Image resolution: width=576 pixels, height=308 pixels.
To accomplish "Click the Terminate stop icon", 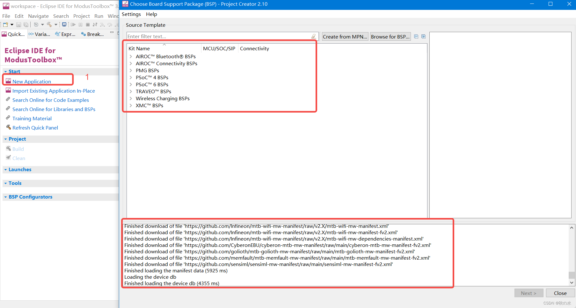I will (x=88, y=24).
